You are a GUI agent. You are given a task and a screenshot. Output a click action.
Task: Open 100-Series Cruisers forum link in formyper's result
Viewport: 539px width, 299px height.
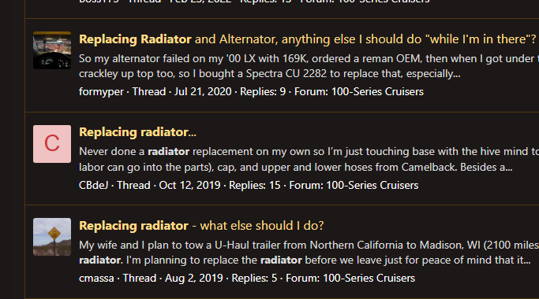[377, 92]
